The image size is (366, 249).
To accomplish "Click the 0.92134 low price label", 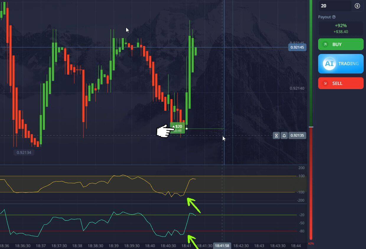I will click(x=24, y=153).
